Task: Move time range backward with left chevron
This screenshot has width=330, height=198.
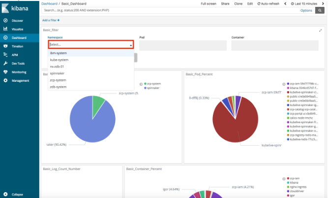Action: [285, 3]
